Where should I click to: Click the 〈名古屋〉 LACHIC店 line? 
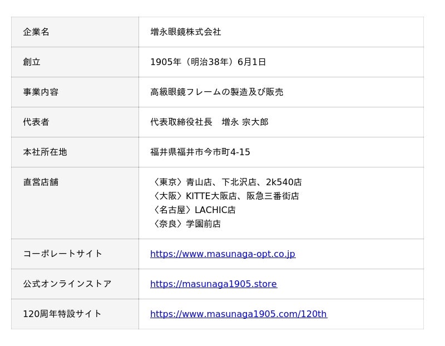pos(193,210)
